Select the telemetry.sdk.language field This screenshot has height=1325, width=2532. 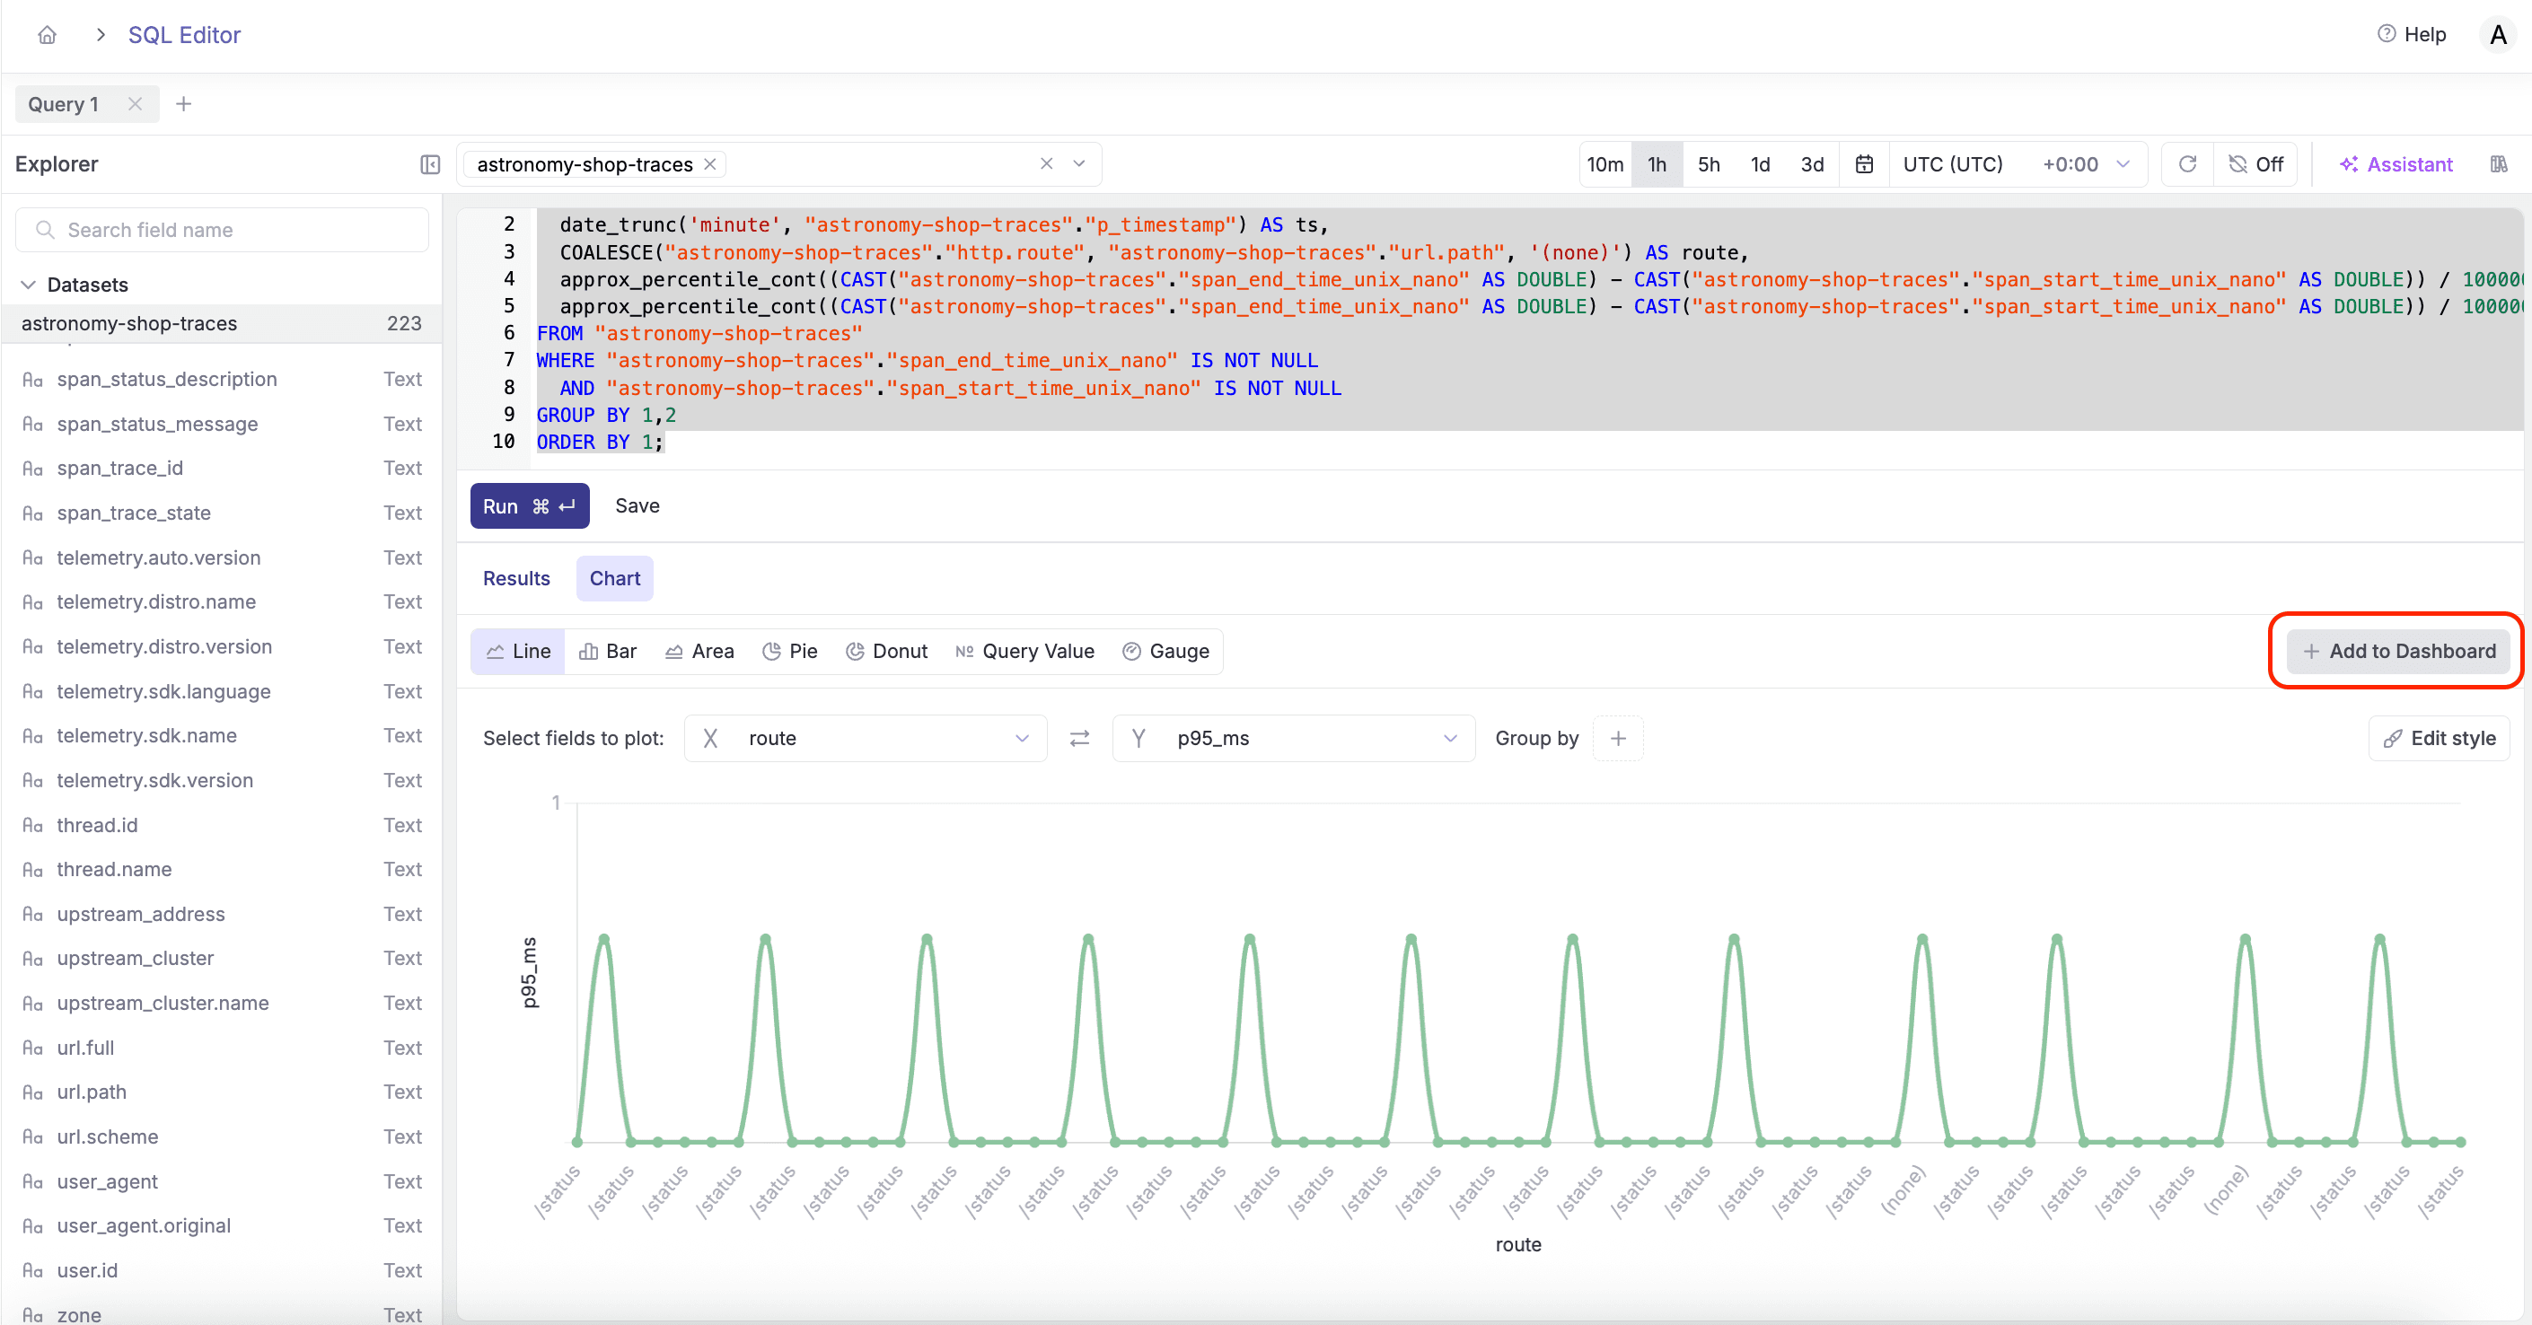164,692
